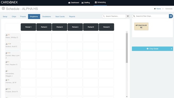Click the Chip Detail chevron arrow
174x98 pixels.
pyautogui.click(x=171, y=49)
